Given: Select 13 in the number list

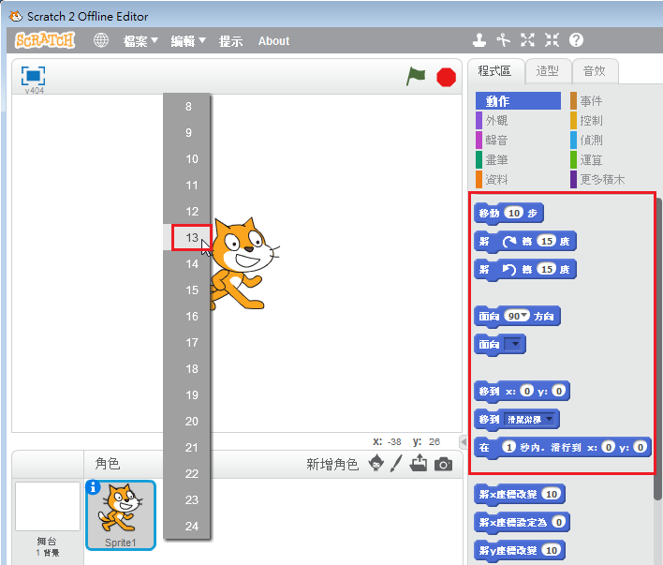Looking at the screenshot, I should tap(191, 238).
